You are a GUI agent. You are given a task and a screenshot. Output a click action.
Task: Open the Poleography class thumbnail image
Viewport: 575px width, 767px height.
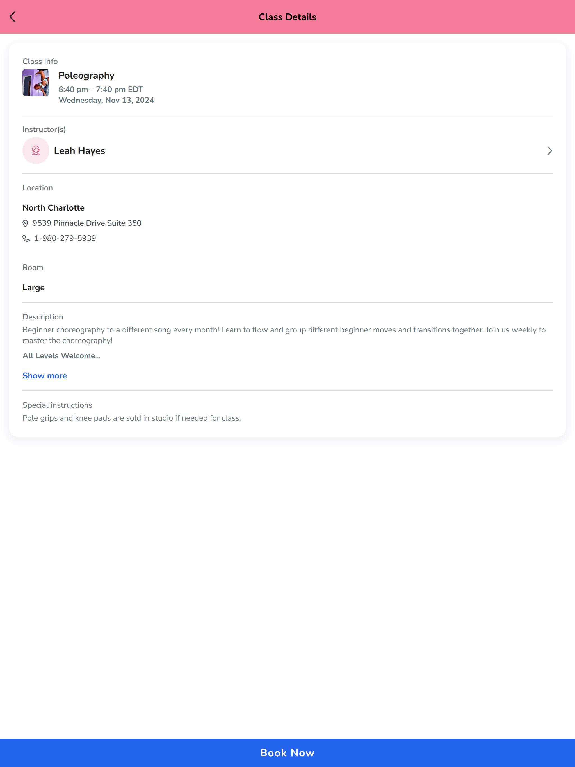pyautogui.click(x=36, y=83)
